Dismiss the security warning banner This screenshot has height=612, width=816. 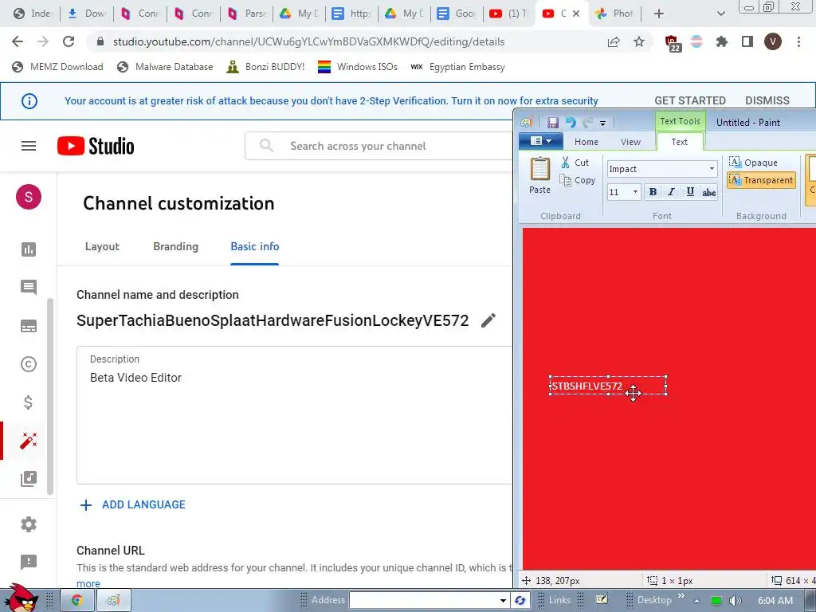(767, 100)
